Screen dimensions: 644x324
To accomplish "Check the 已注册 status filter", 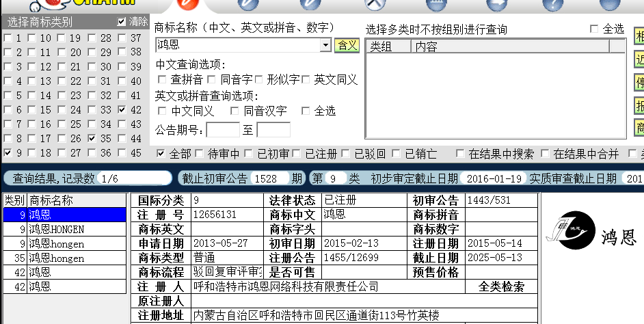I will [297, 154].
